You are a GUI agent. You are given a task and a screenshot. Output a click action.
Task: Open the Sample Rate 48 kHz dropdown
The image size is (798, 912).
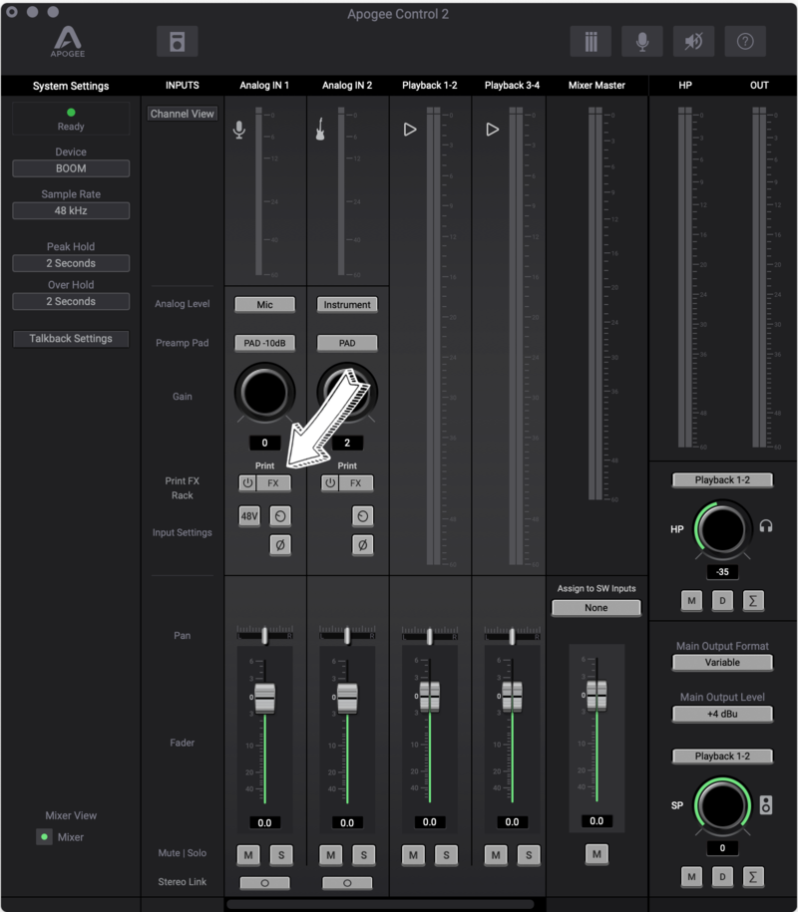point(71,210)
